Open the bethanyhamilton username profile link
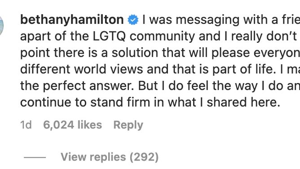 (72, 20)
